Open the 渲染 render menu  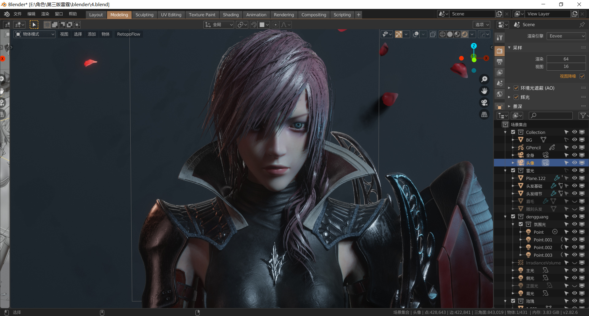click(45, 14)
